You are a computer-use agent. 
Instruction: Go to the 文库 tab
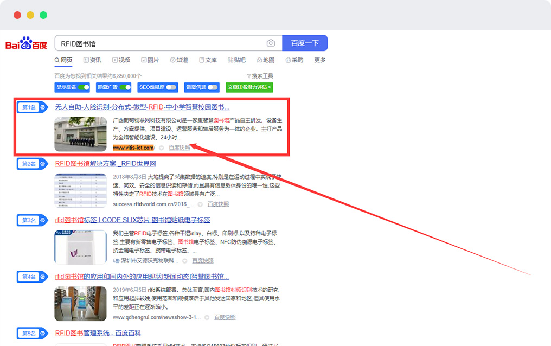click(x=208, y=60)
